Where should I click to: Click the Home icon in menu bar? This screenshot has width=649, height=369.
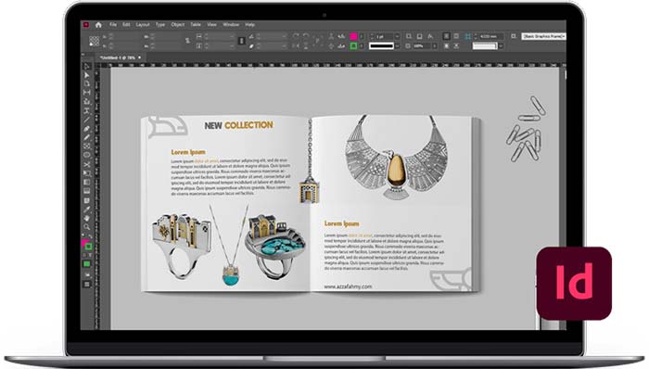[x=98, y=25]
